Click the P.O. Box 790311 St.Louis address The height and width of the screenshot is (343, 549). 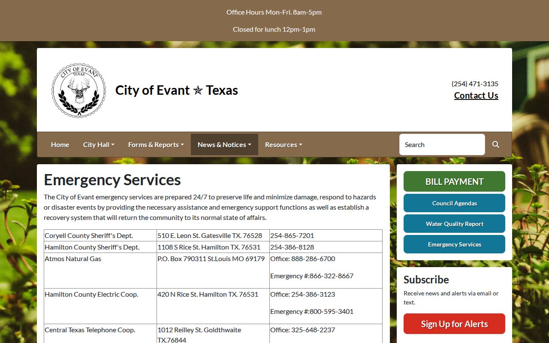coord(211,259)
